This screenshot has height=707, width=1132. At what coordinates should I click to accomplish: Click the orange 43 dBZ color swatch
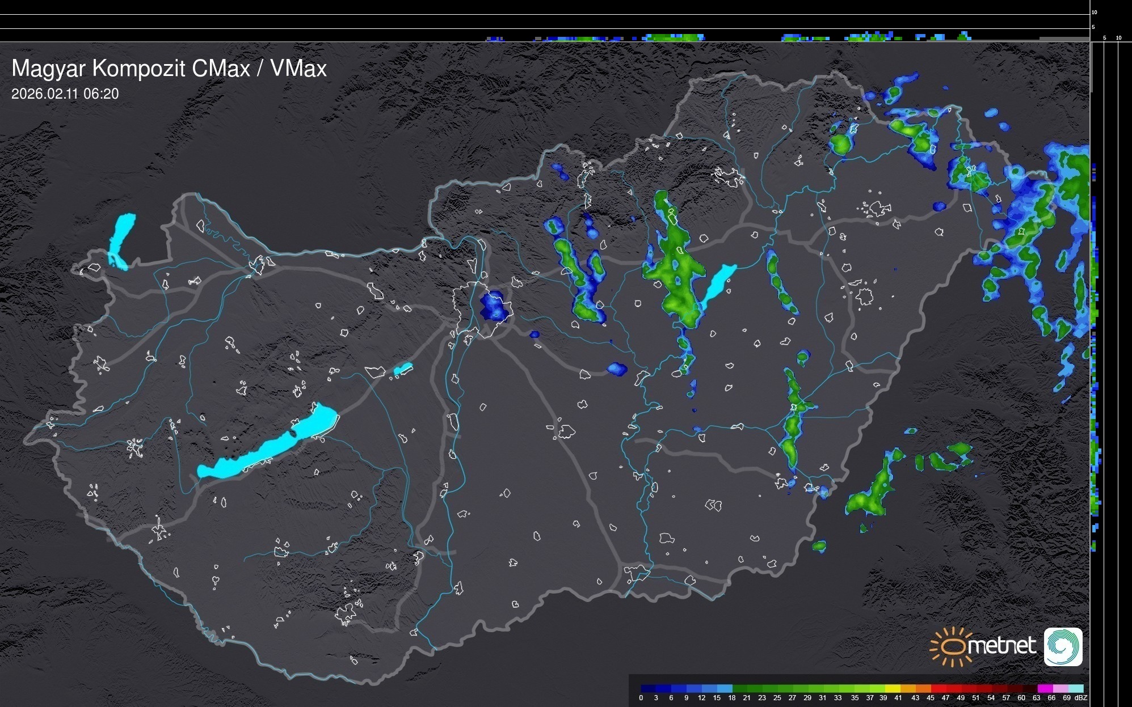(923, 688)
